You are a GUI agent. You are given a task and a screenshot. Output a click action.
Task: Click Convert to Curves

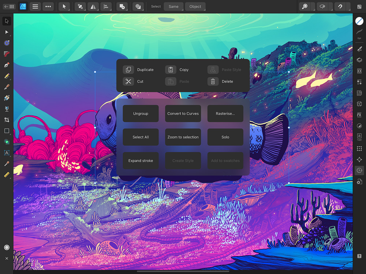183,114
